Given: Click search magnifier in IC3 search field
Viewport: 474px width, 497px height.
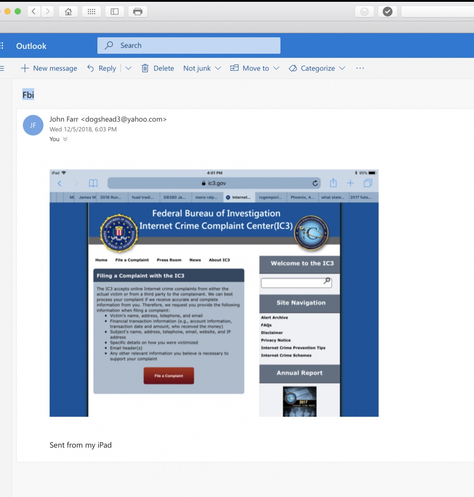Looking at the screenshot, I should tap(327, 281).
